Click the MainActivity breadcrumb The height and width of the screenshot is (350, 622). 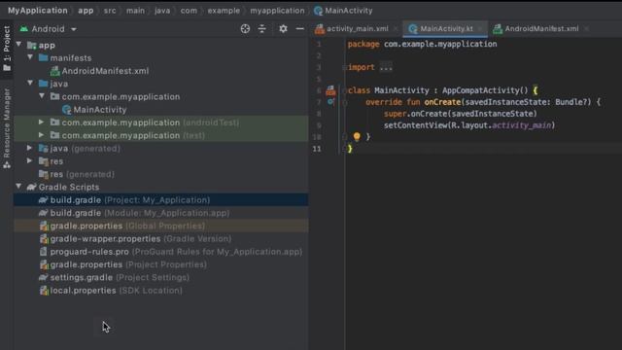coord(343,11)
